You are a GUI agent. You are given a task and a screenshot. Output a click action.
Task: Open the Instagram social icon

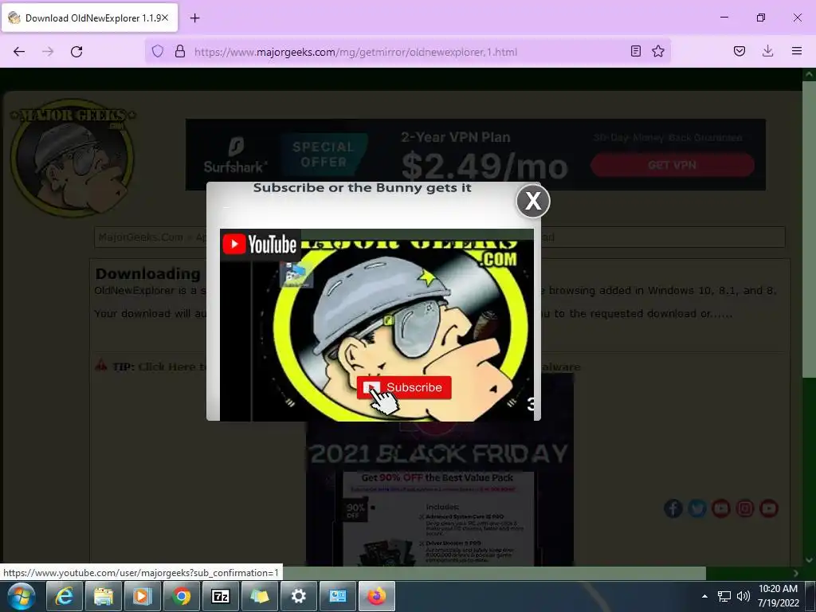pos(745,508)
